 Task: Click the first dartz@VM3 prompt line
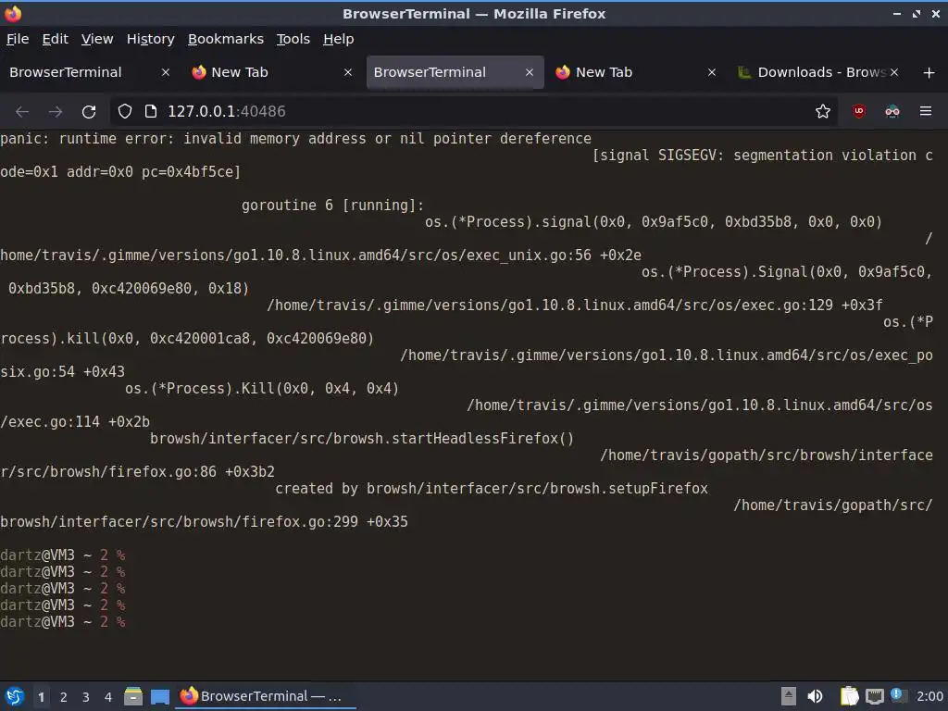[x=63, y=555]
